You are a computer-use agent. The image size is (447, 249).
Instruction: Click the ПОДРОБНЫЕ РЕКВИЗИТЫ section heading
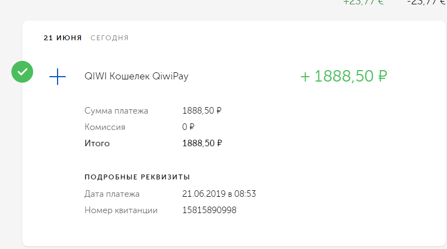(137, 177)
